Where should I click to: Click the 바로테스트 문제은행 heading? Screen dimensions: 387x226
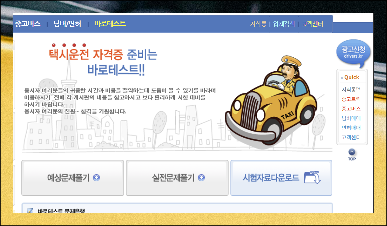[61, 211]
